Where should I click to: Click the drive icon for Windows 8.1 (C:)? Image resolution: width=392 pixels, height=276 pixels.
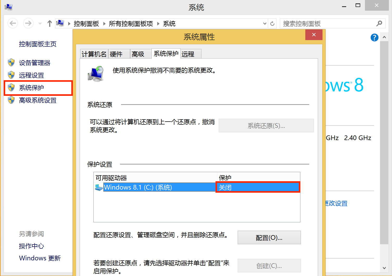(x=99, y=187)
